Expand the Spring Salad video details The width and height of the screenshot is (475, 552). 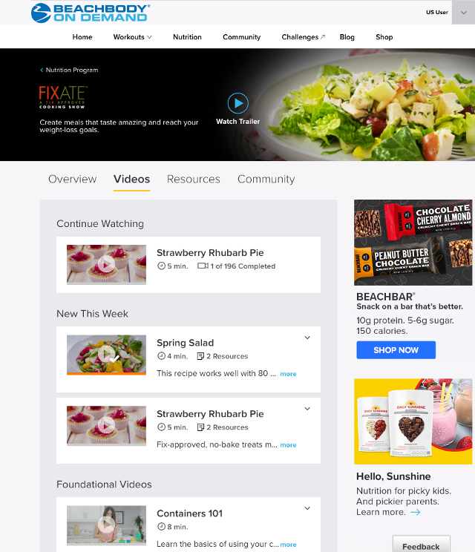tap(307, 338)
